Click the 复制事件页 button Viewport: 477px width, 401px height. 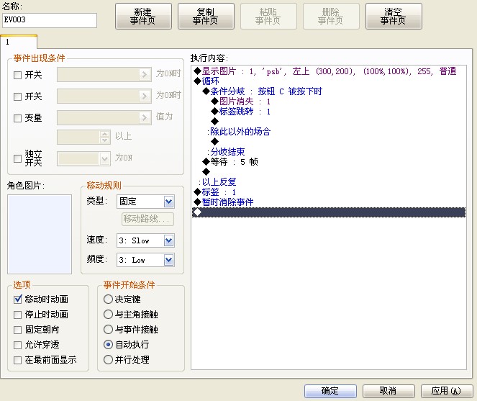click(206, 16)
